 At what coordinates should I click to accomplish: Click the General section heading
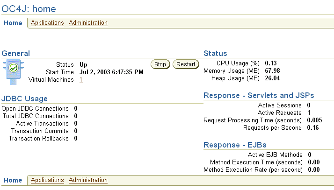(x=16, y=53)
